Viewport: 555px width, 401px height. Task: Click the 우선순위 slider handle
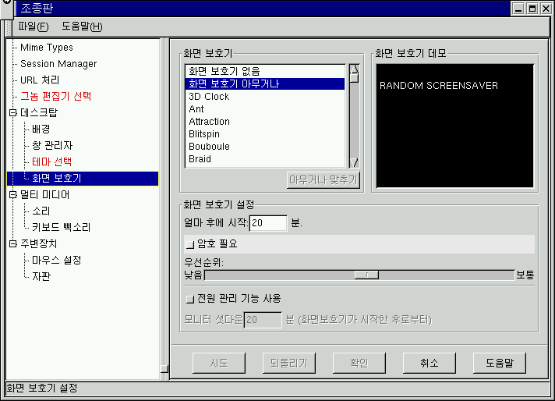(366, 275)
